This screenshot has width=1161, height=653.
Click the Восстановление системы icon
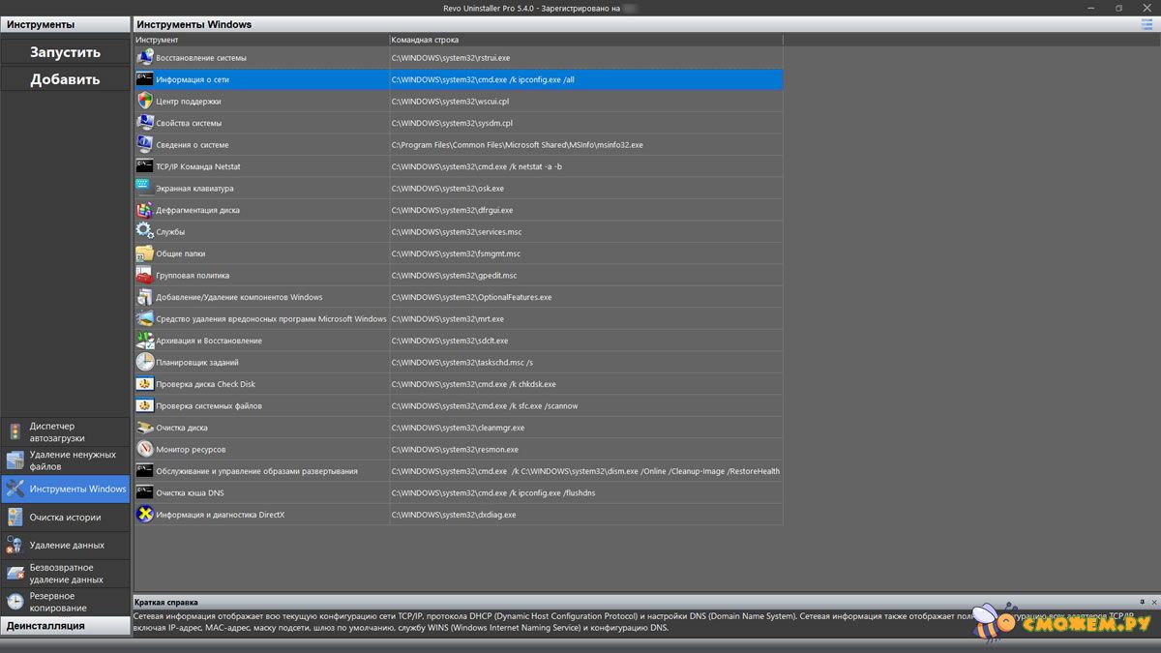[x=144, y=58]
